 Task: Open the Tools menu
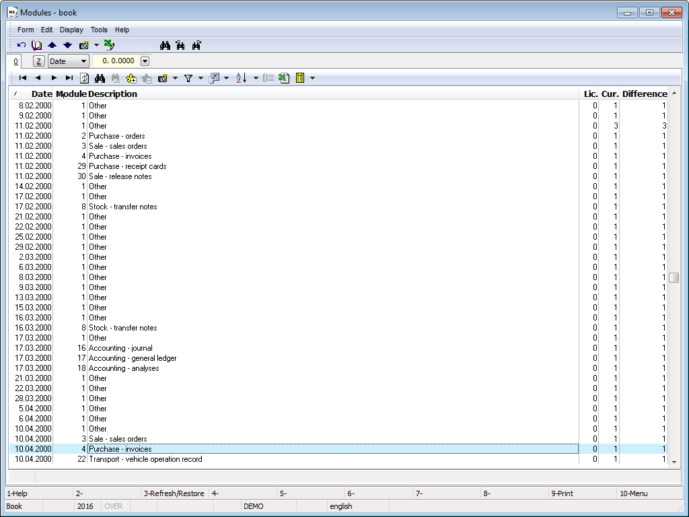[x=99, y=30]
